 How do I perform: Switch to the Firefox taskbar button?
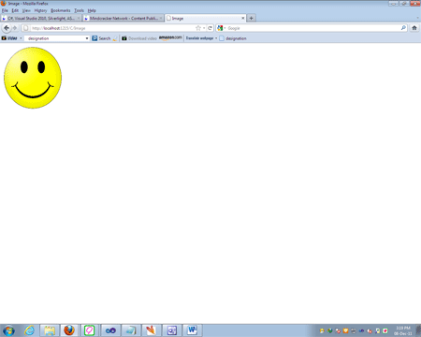tap(69, 330)
